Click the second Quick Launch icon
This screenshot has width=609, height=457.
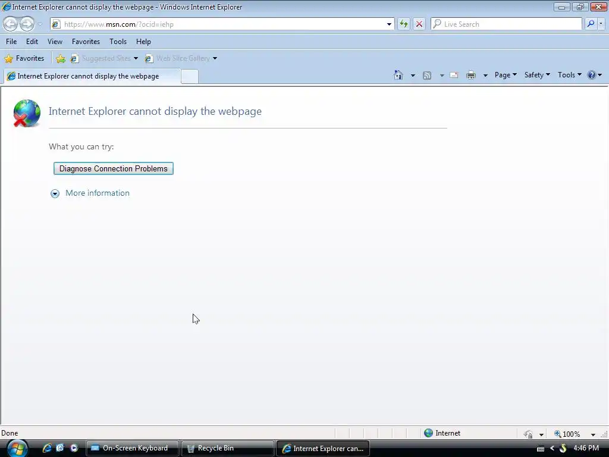(60, 448)
